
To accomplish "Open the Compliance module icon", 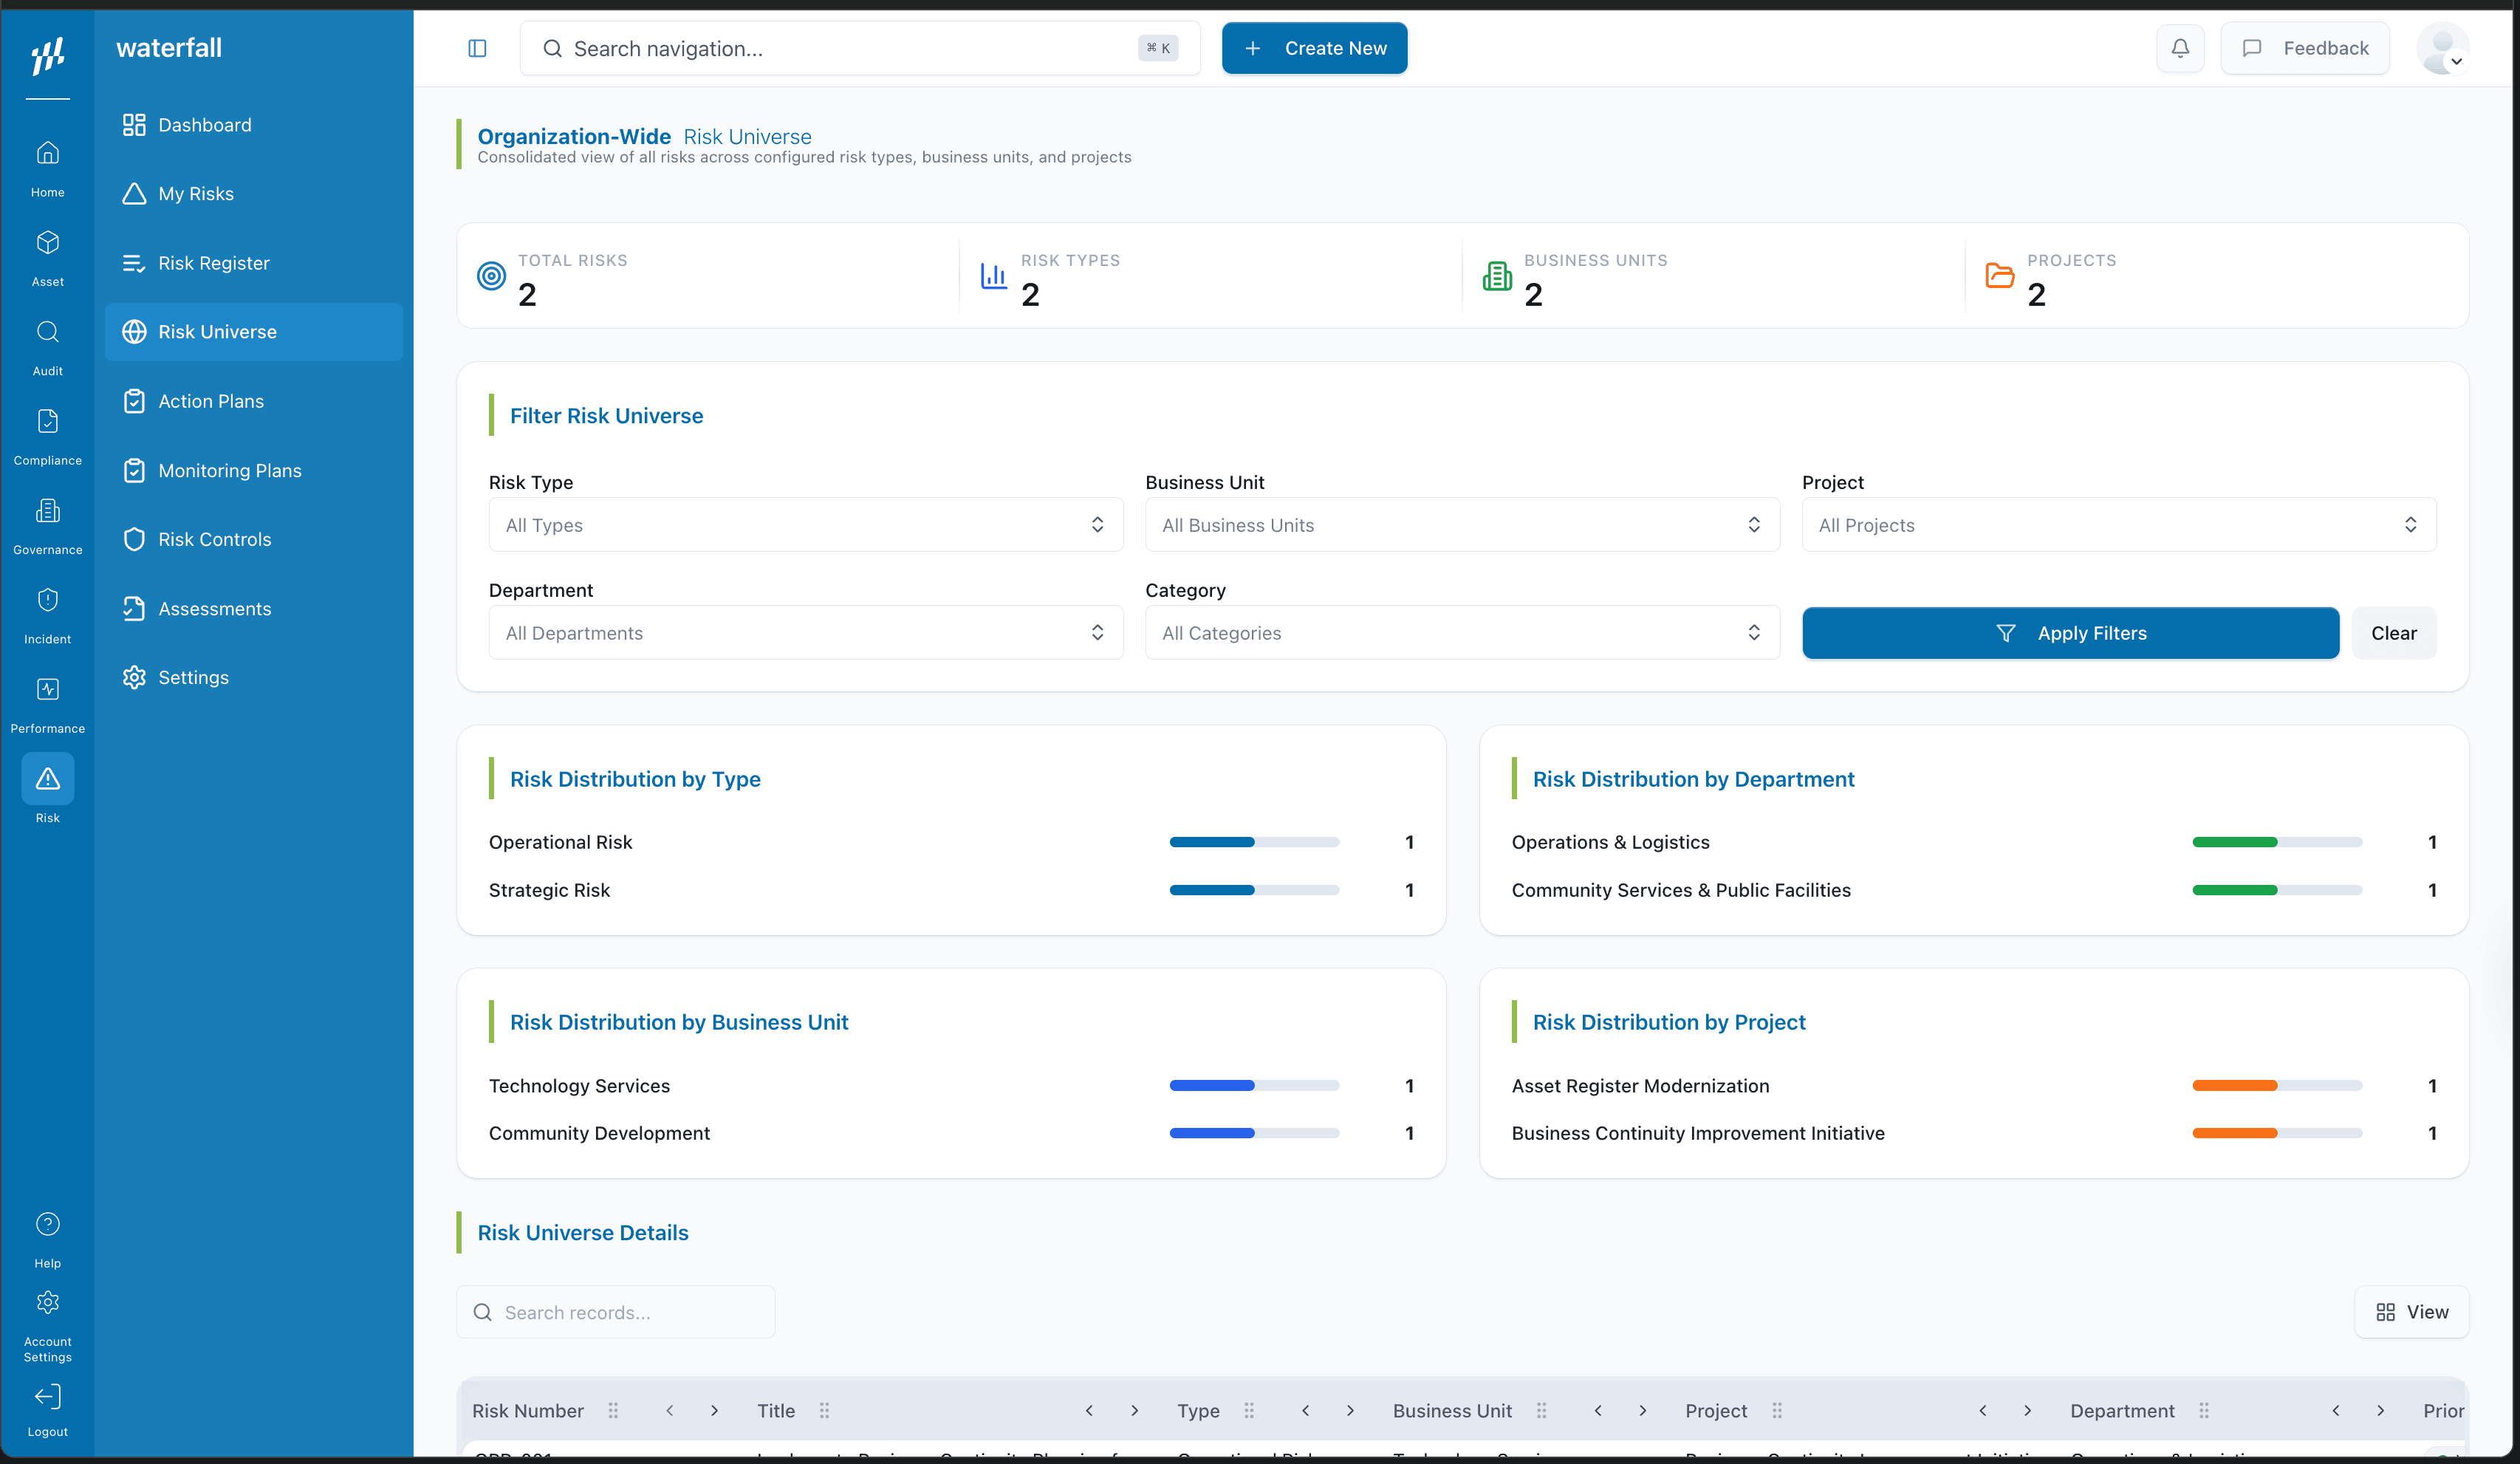I will pos(47,421).
